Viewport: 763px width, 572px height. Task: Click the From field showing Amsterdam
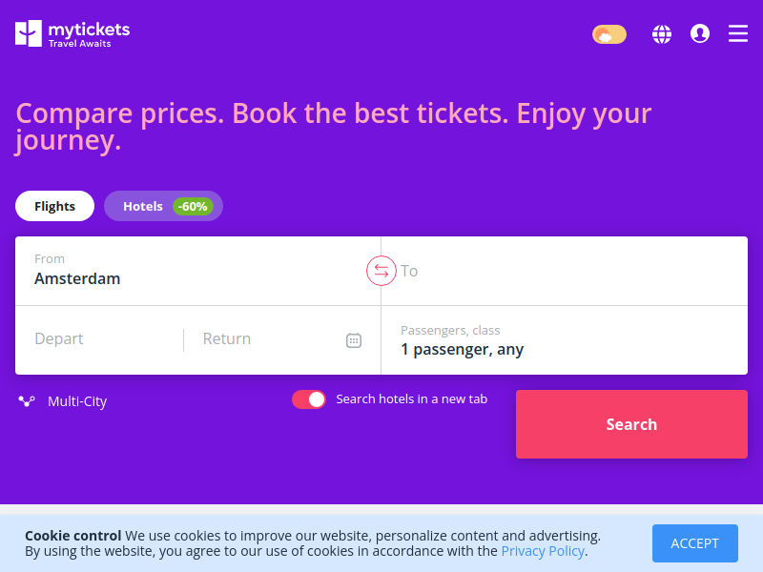click(x=198, y=271)
